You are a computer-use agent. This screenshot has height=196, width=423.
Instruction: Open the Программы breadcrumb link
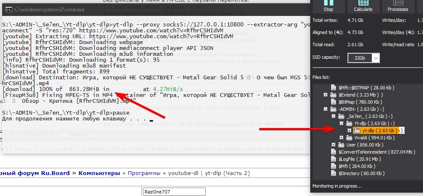coord(144,173)
